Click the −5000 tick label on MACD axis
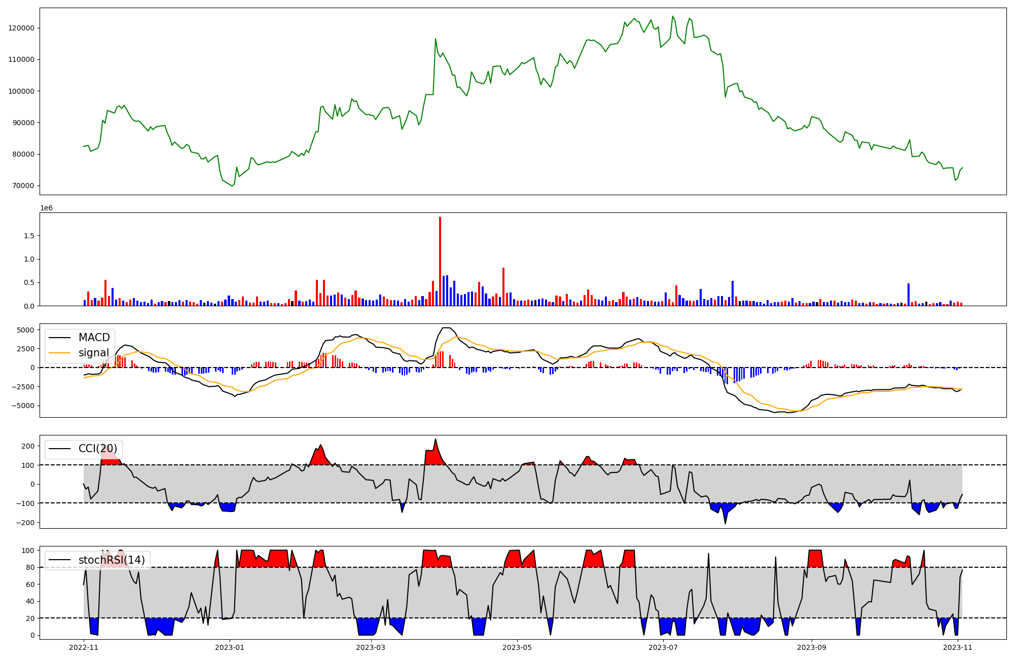The height and width of the screenshot is (659, 1014). pyautogui.click(x=23, y=406)
